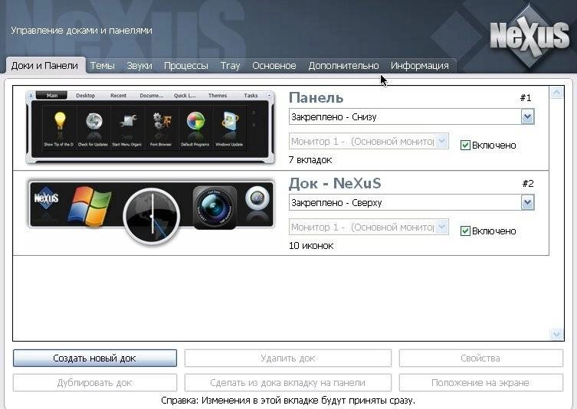Select the Док - NeXuS heading text
The width and height of the screenshot is (577, 409).
335,183
